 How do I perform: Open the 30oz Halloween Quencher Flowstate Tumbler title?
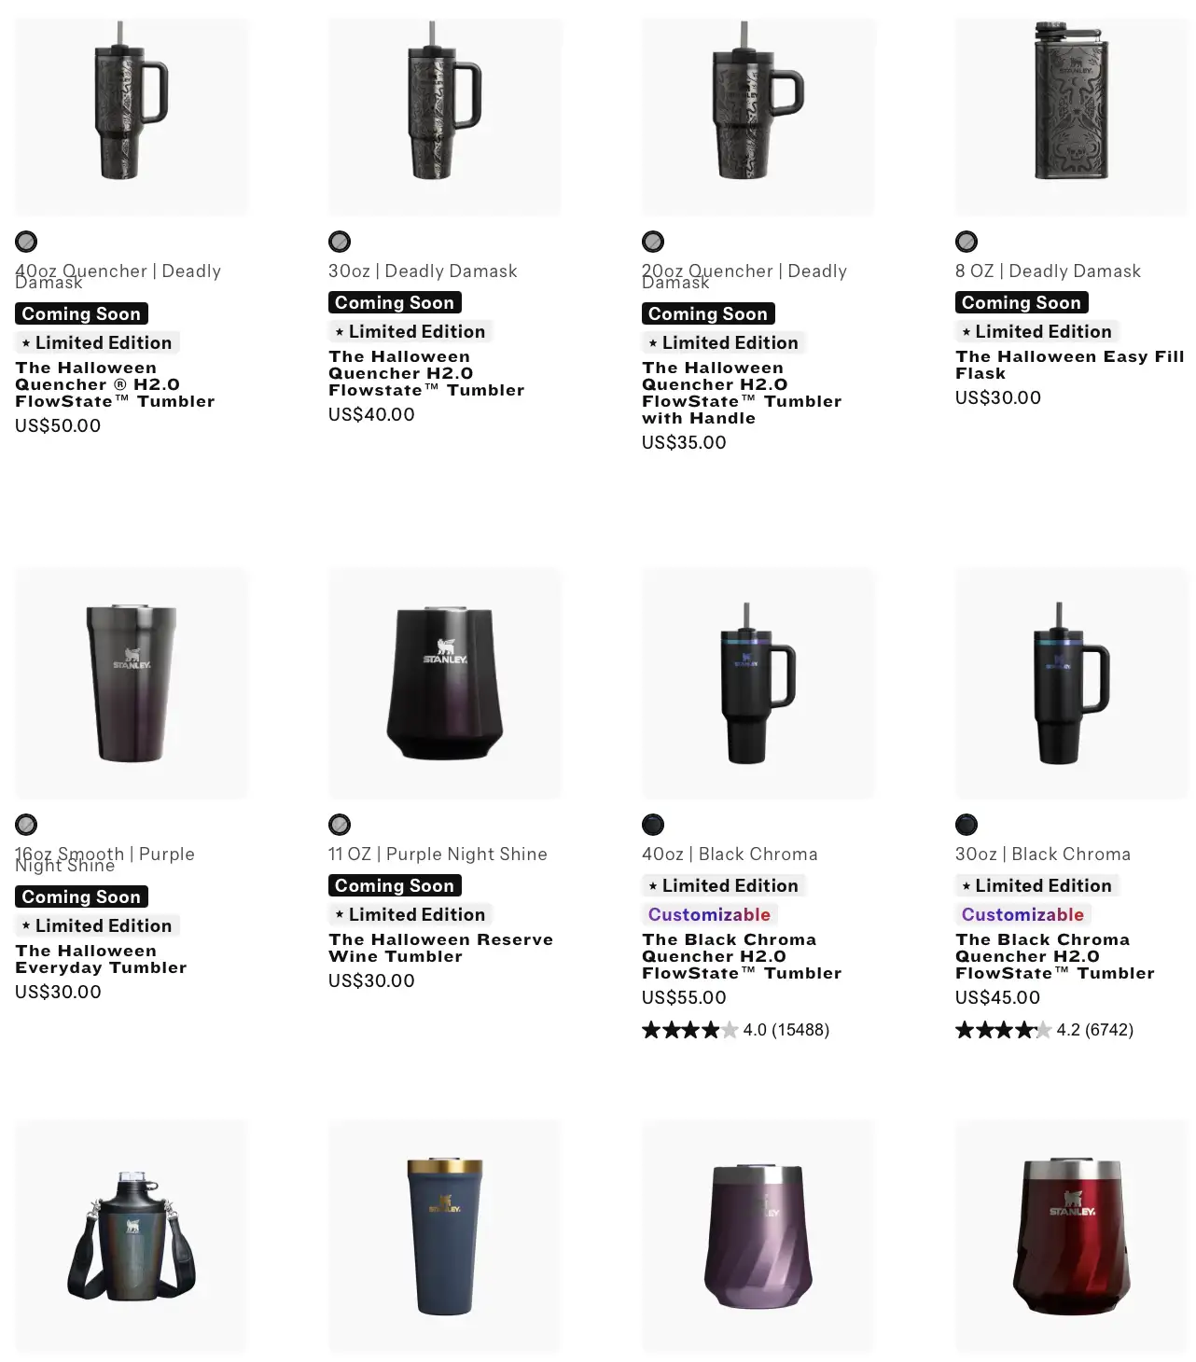(x=426, y=373)
